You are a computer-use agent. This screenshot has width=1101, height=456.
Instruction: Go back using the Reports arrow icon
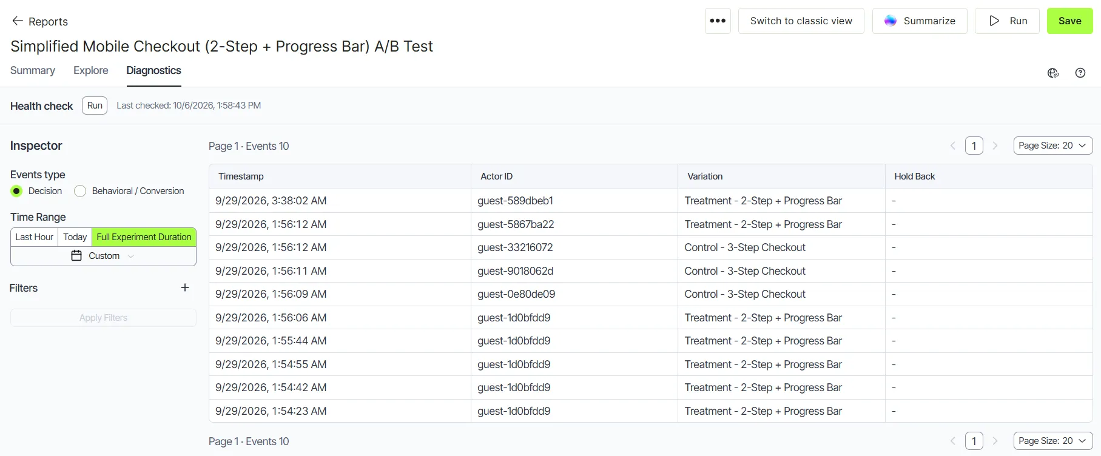coord(18,21)
